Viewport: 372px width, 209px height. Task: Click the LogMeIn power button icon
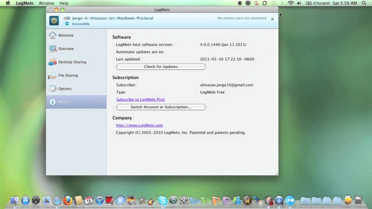pyautogui.click(x=54, y=21)
